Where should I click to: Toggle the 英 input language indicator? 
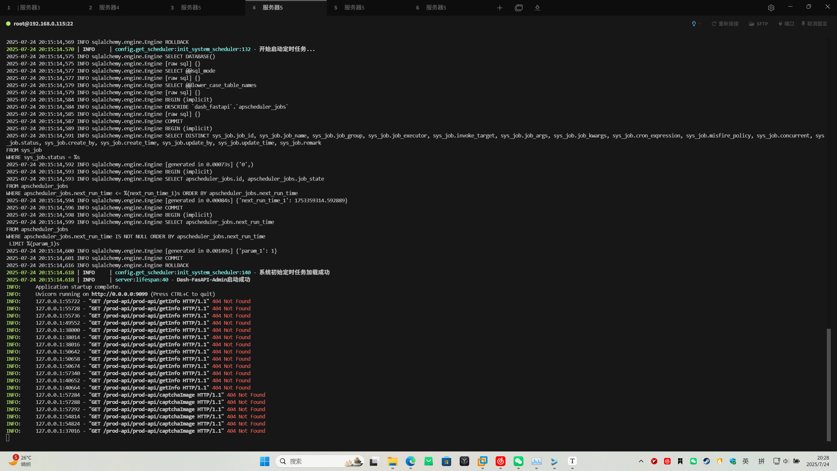(x=745, y=461)
